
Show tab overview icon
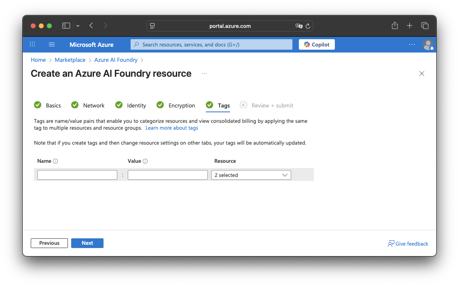pyautogui.click(x=425, y=26)
